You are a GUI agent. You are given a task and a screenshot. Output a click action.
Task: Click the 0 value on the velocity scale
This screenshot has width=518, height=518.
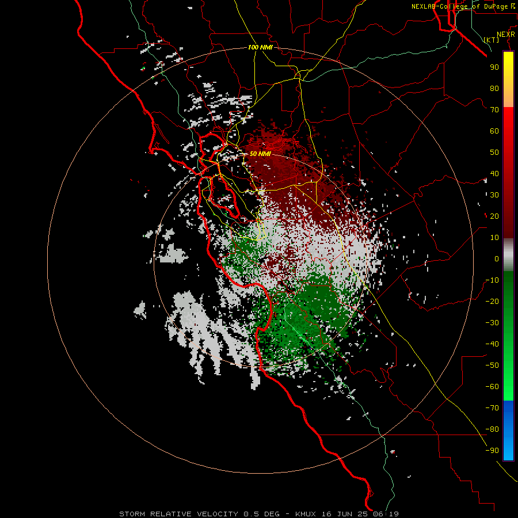(x=497, y=259)
